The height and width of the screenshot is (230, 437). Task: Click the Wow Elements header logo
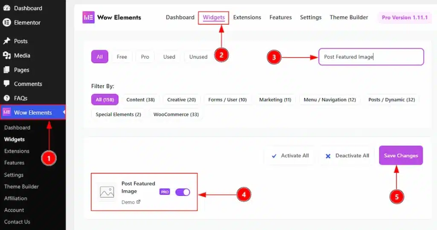point(88,17)
